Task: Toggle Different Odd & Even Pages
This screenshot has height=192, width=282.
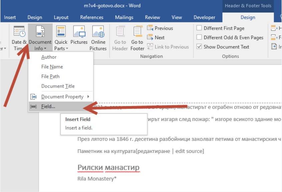Action: click(x=199, y=38)
